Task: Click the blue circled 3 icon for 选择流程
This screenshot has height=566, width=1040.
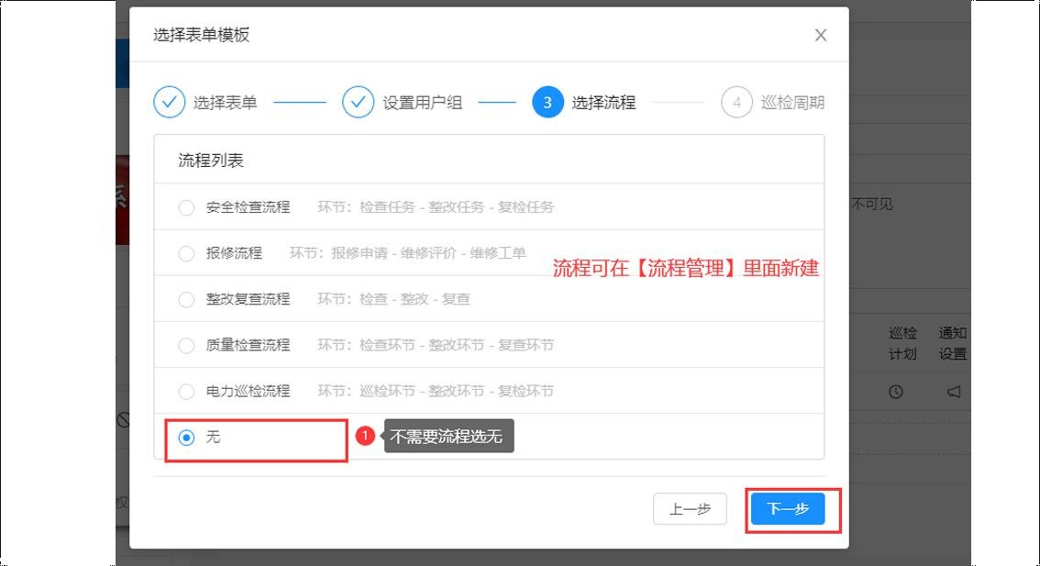Action: (548, 102)
